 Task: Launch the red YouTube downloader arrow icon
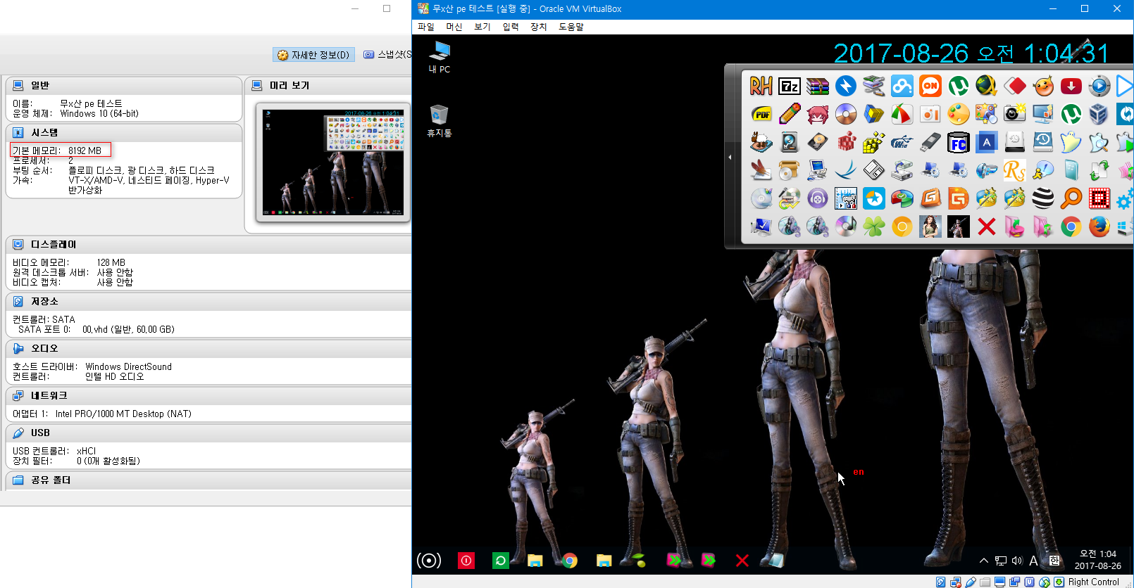point(1071,86)
